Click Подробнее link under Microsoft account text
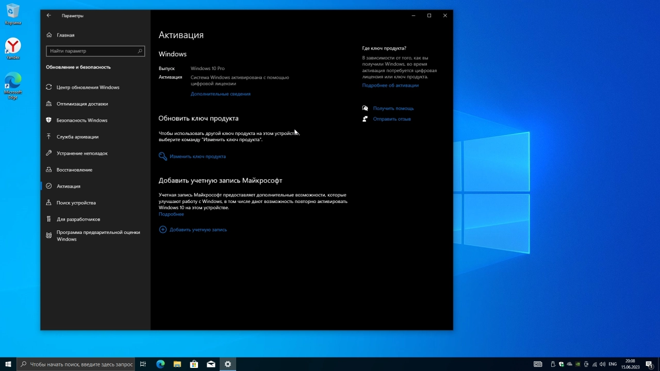 [171, 214]
